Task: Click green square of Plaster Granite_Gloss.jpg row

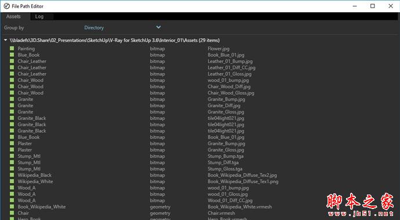Action: tap(12, 150)
